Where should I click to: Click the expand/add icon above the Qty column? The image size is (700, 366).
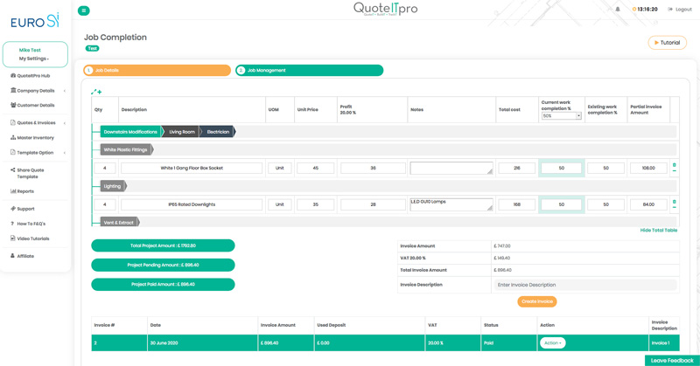click(96, 92)
